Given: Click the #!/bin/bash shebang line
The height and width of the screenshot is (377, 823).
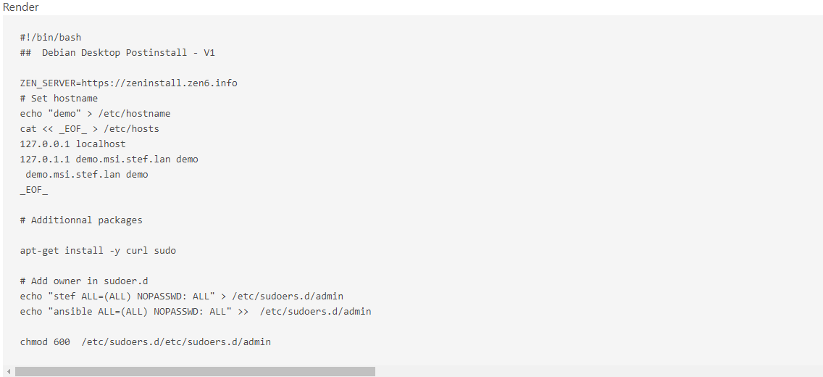Looking at the screenshot, I should point(51,38).
